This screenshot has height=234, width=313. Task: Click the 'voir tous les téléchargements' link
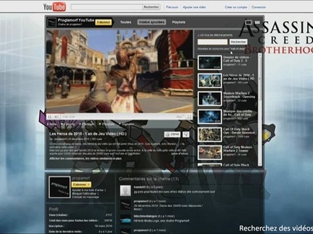point(215,35)
